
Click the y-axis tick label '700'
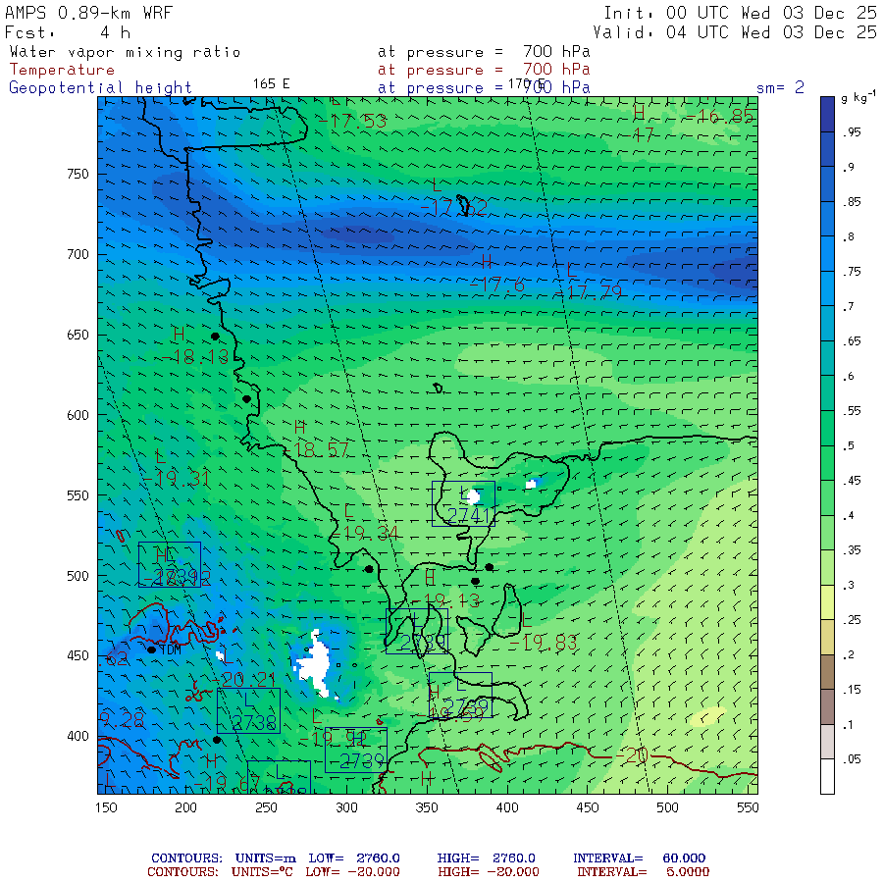click(78, 254)
